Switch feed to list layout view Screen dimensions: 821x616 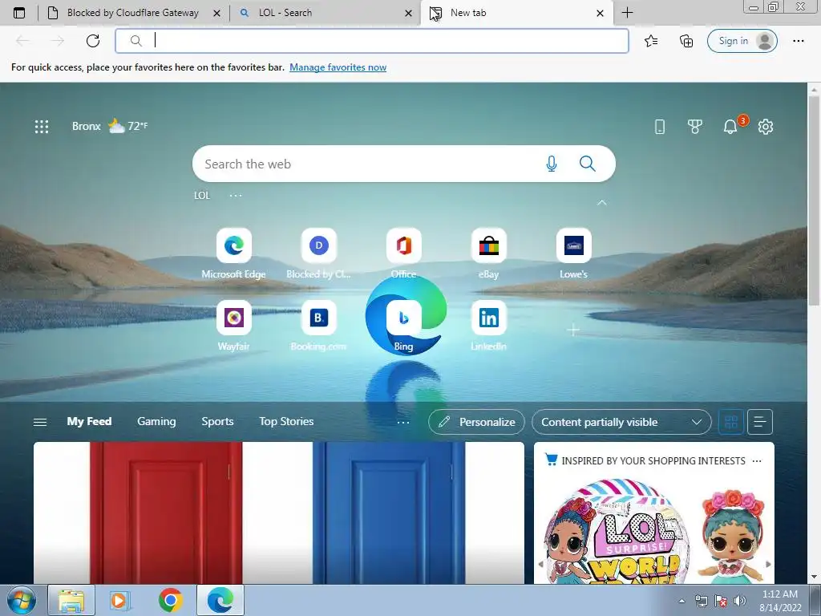pyautogui.click(x=760, y=422)
